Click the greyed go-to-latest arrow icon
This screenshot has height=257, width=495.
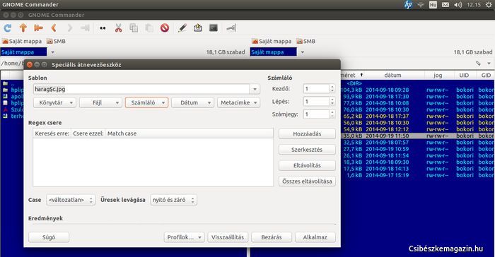pos(85,28)
